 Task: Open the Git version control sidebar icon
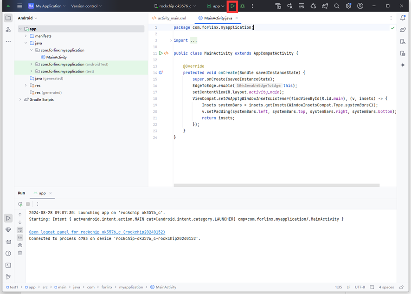pyautogui.click(x=8, y=277)
